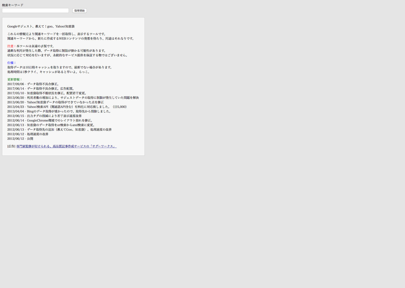Click the 検索キーワード text input field
The width and height of the screenshot is (405, 288).
35,11
